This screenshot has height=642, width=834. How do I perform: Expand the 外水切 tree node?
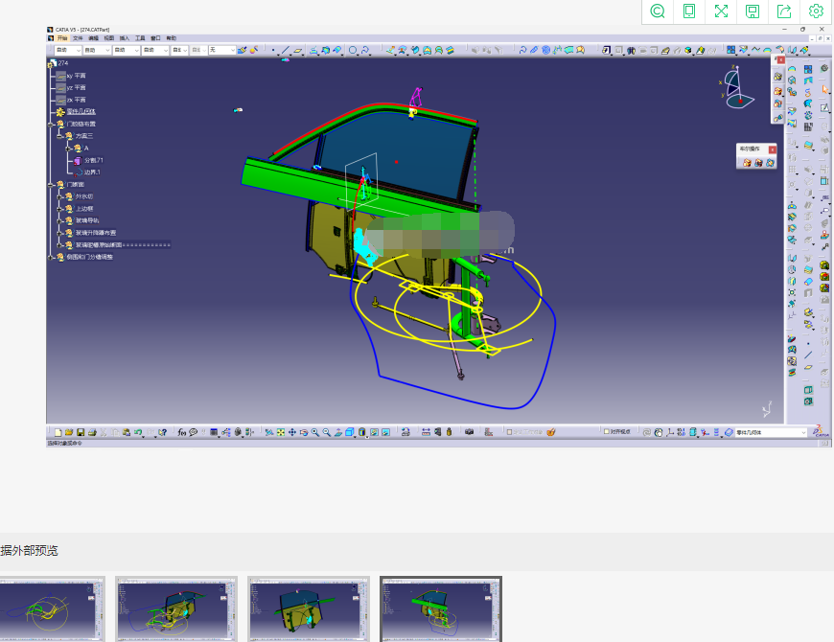[x=60, y=196]
